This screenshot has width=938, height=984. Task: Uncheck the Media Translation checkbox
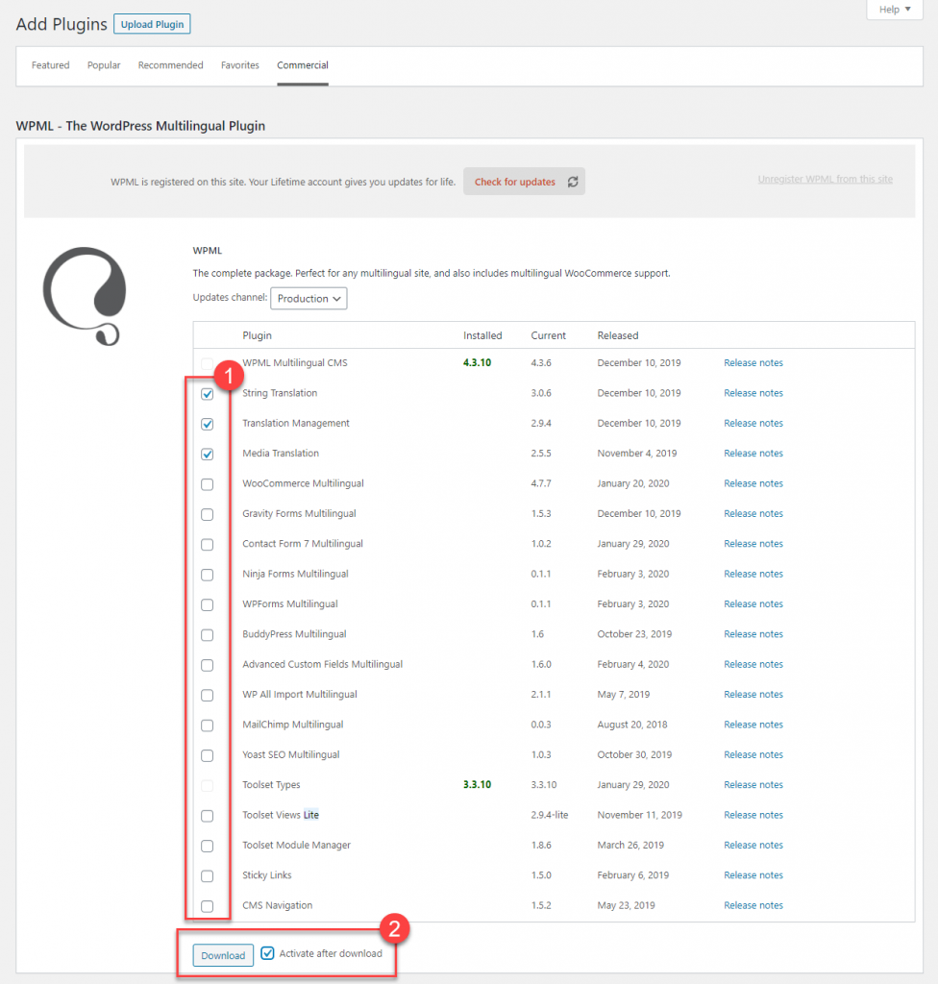[208, 454]
